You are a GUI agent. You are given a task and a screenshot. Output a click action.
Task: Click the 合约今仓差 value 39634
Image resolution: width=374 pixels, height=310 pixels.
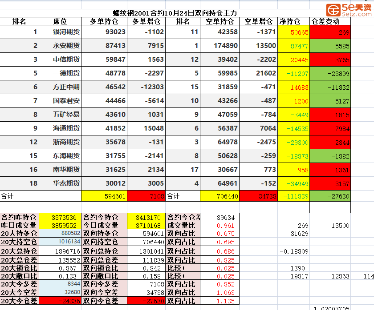[x=220, y=217]
